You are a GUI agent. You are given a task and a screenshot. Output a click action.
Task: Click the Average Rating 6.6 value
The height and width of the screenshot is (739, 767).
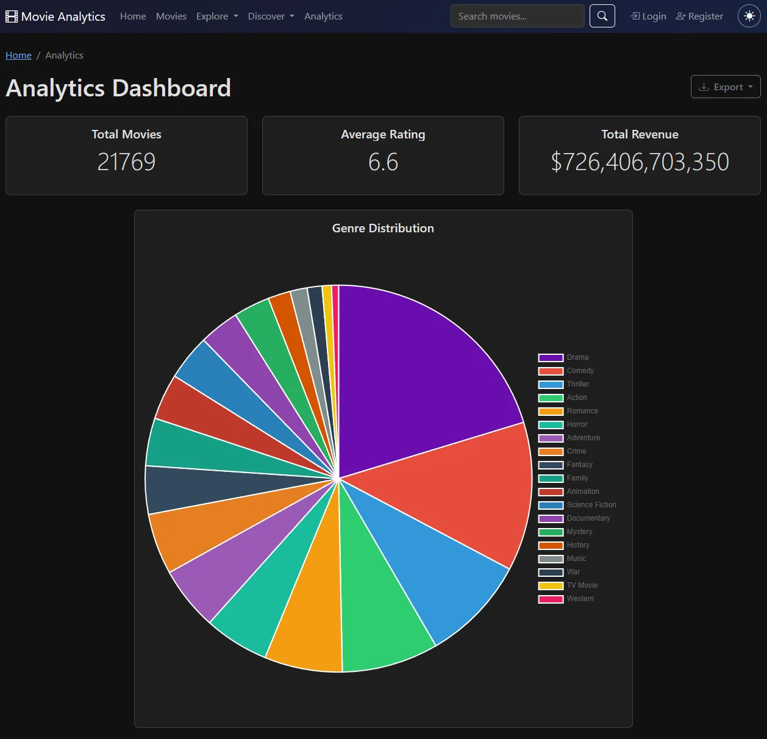(x=383, y=162)
